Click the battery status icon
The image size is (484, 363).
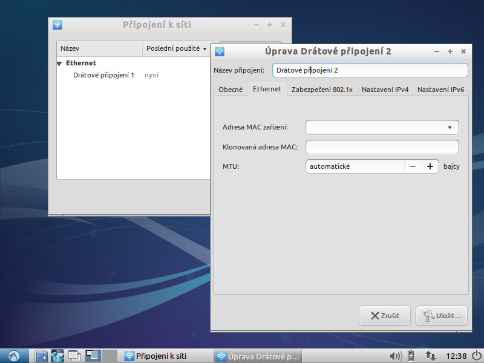click(411, 356)
